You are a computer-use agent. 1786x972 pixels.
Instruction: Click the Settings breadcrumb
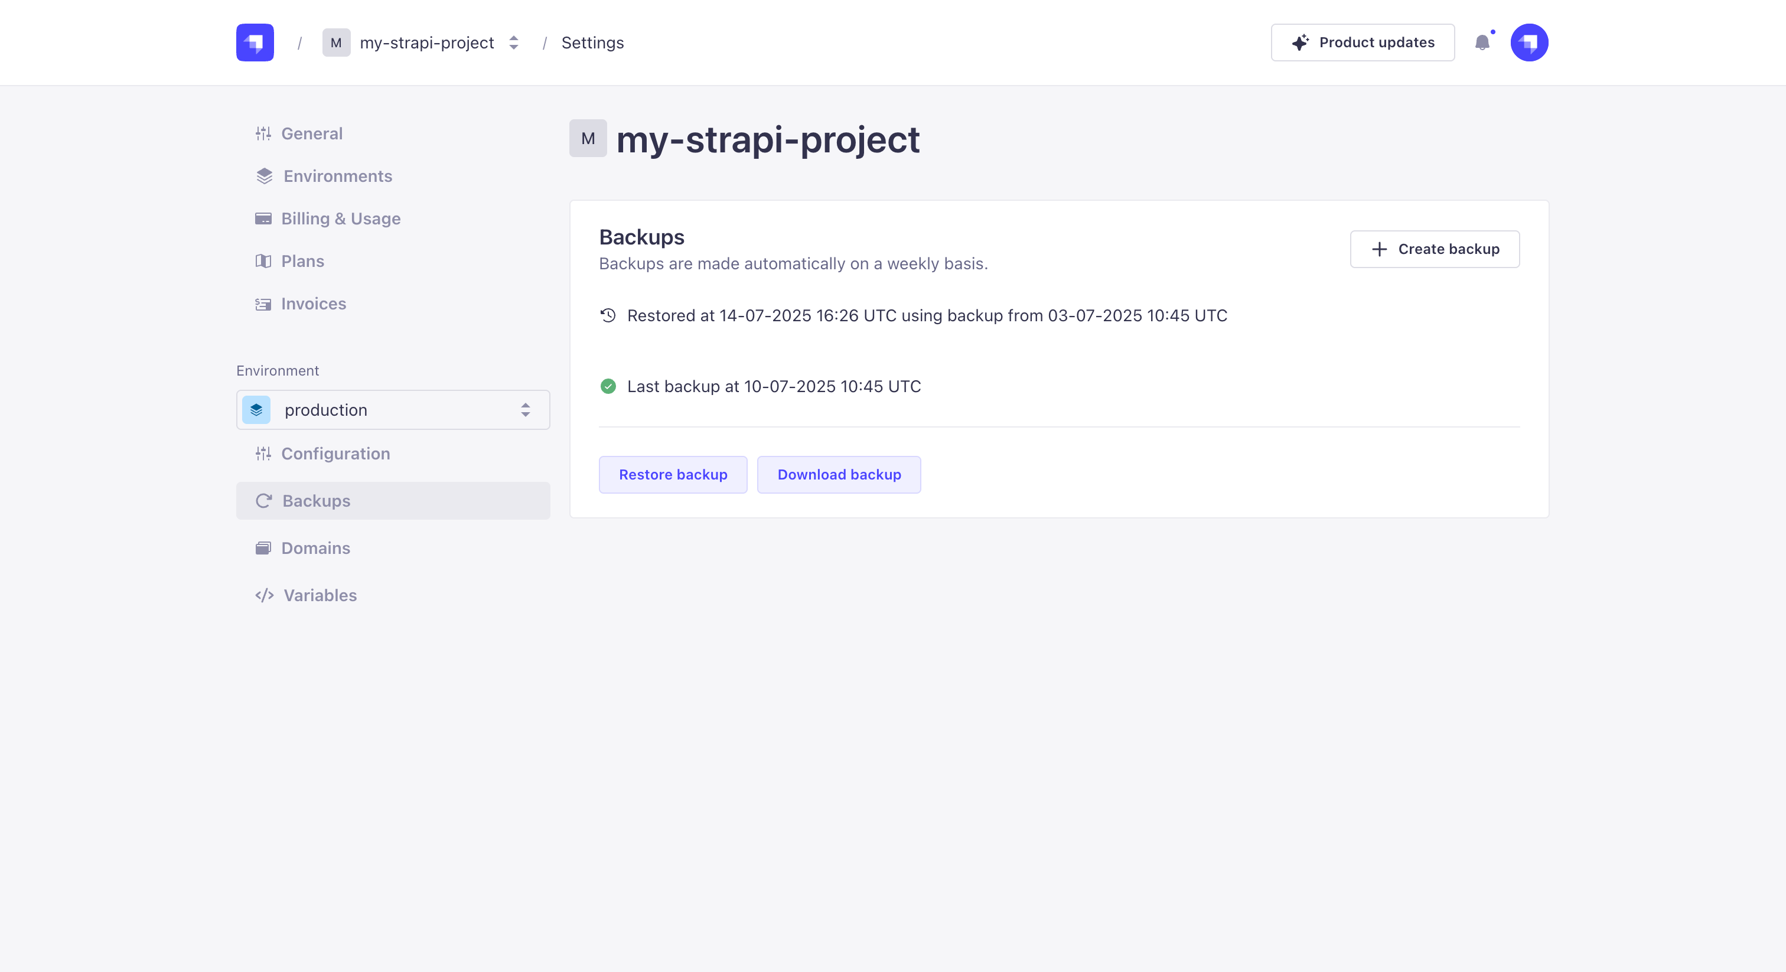[592, 43]
